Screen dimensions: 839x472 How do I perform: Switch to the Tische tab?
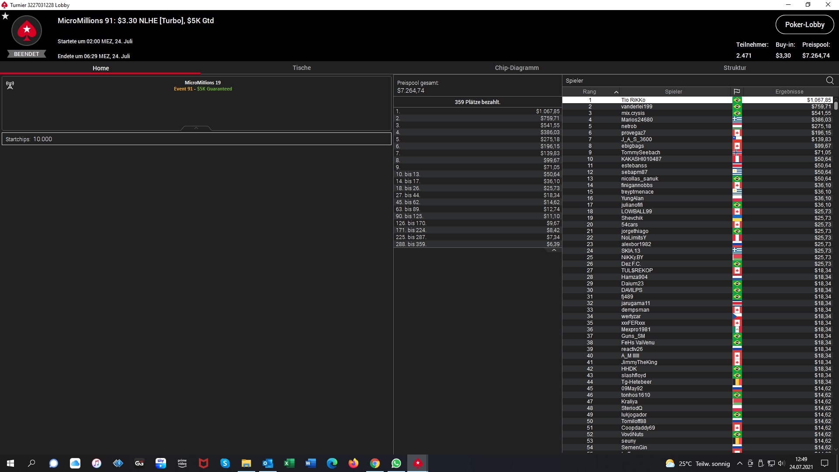click(x=302, y=68)
